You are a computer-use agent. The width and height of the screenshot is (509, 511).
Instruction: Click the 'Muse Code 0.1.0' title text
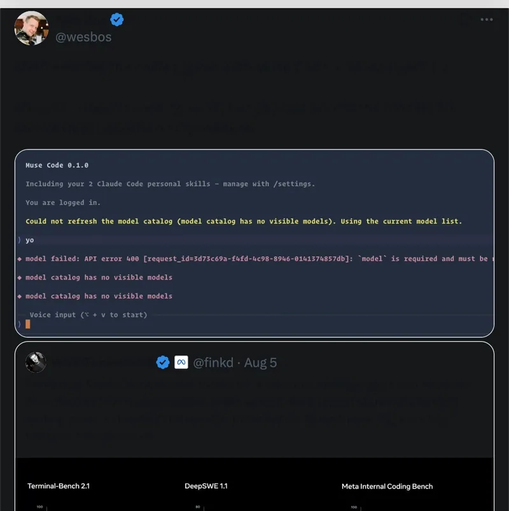[57, 165]
